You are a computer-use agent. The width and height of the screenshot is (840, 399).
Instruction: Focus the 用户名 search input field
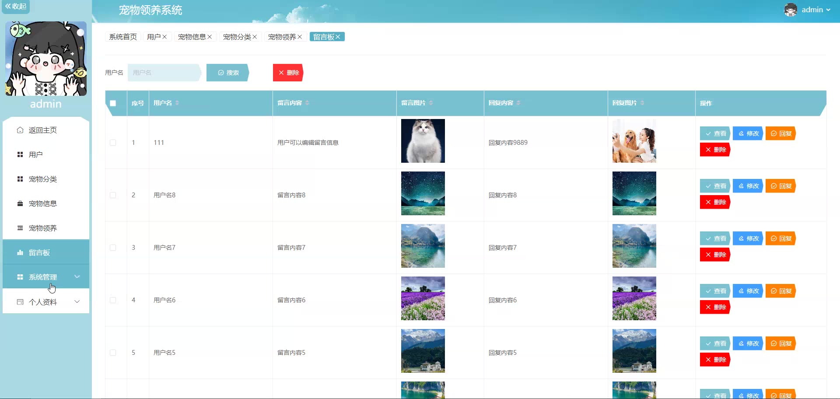click(164, 73)
